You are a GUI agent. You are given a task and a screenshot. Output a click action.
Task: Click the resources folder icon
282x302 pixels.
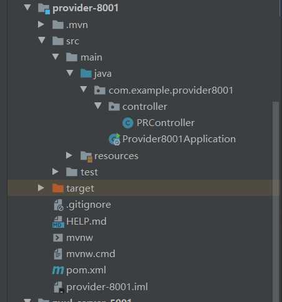coord(86,156)
